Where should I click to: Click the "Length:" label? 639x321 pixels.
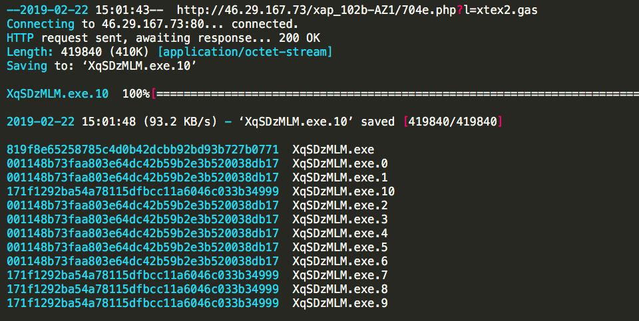[31, 52]
